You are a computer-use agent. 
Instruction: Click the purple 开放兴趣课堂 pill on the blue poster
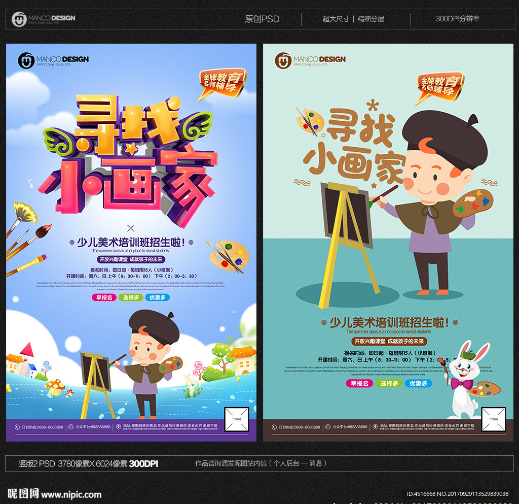tap(131, 259)
